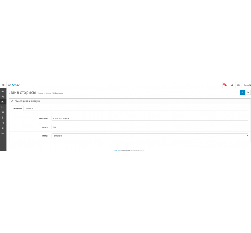Screen dimensions: 251x233
Task: Focus the Высота input field
Action: (150, 127)
